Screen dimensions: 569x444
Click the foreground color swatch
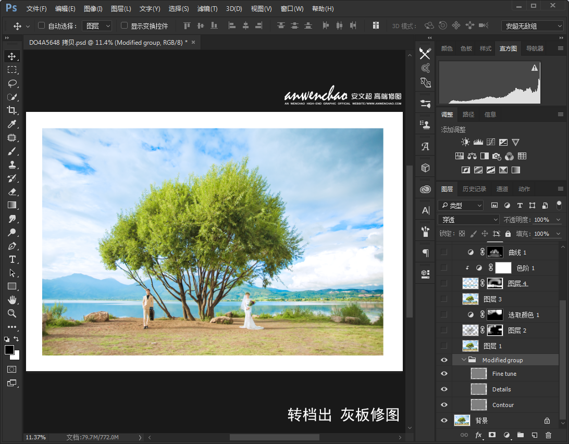(x=9, y=350)
